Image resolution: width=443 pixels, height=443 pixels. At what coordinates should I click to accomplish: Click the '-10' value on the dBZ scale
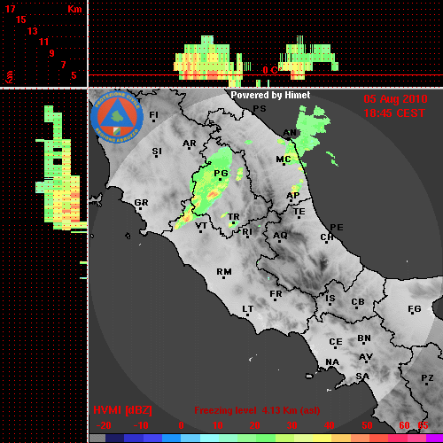(141, 425)
